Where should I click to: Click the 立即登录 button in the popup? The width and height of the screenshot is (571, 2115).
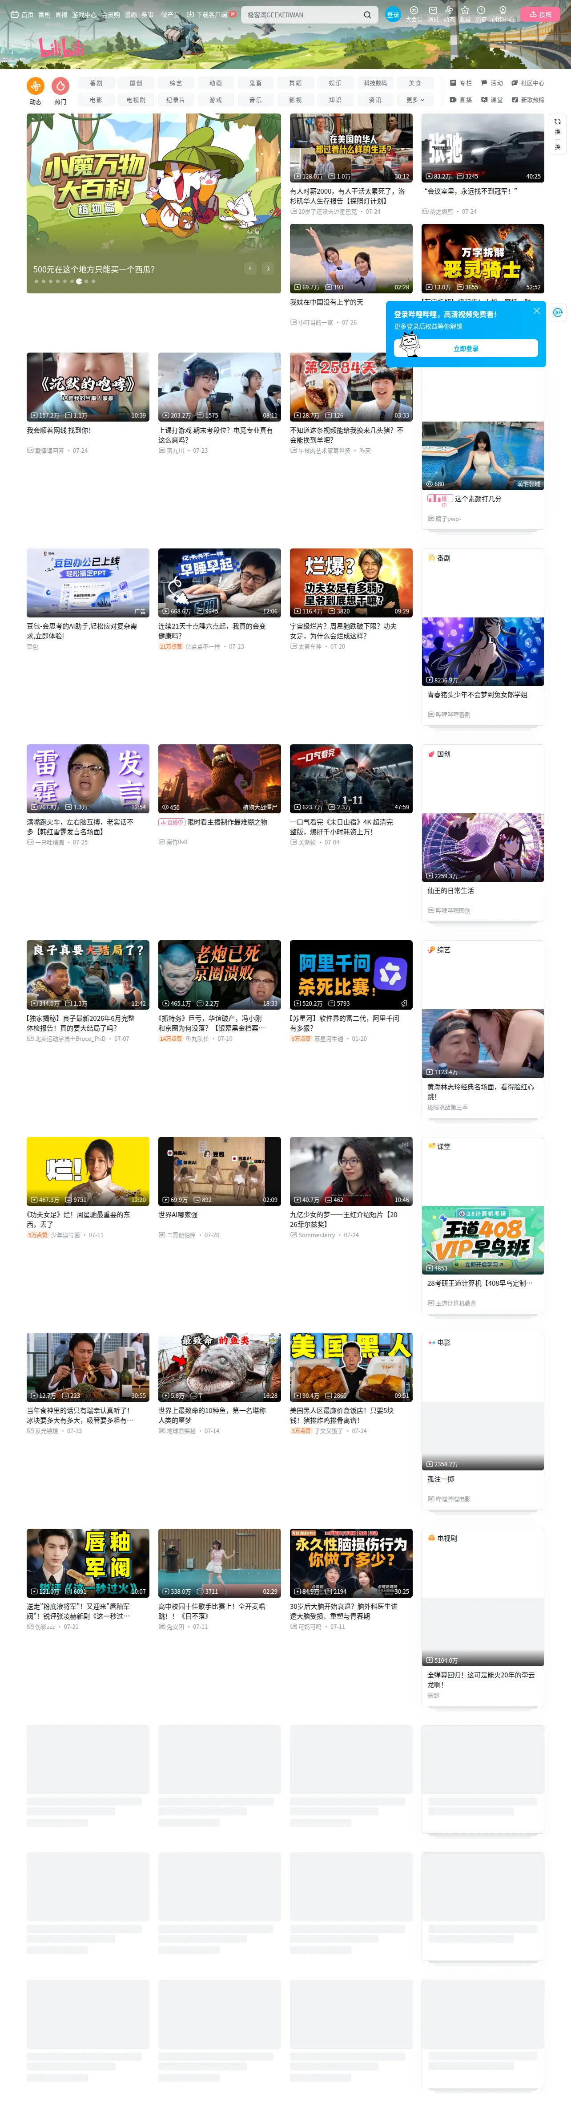click(466, 349)
